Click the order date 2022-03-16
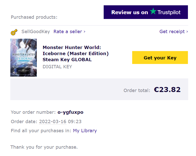Image resolution: width=196 pixels, height=156 pixels. click(53, 122)
